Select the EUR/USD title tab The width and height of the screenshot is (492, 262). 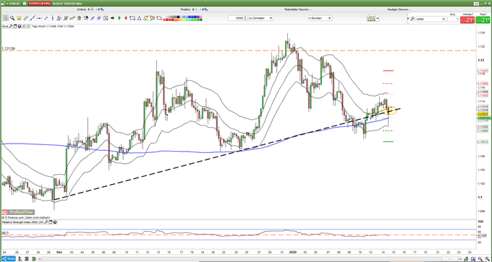point(14,3)
